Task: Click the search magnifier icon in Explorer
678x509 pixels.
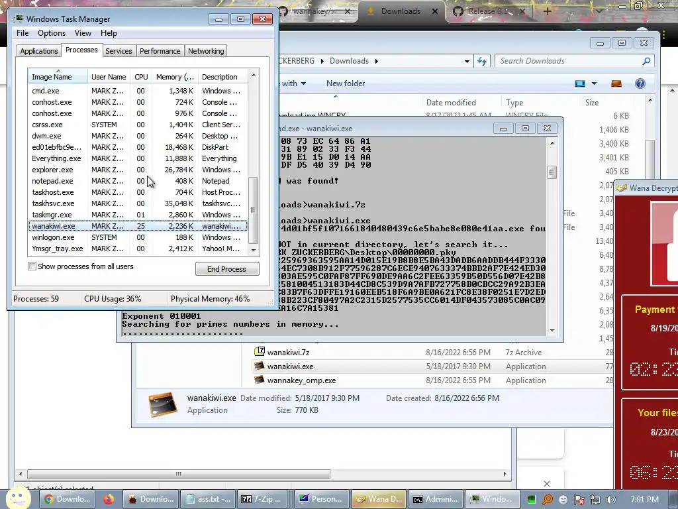Action: 646,61
